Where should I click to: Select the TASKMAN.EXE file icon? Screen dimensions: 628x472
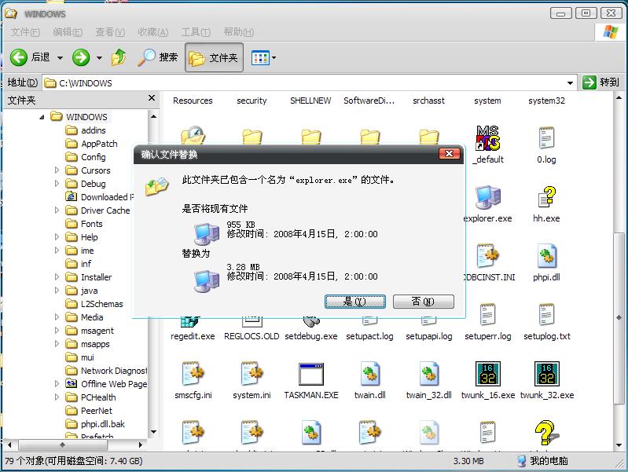point(311,374)
